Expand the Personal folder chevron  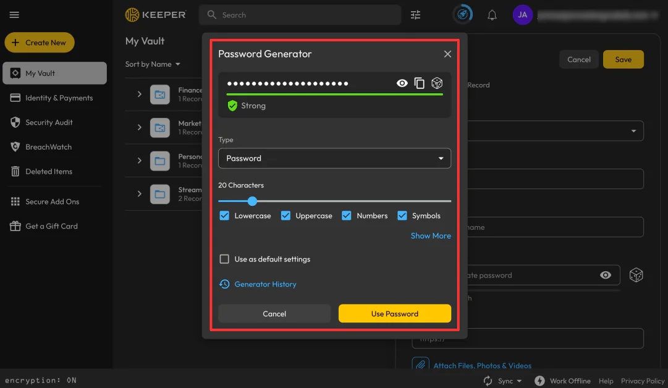click(x=139, y=161)
